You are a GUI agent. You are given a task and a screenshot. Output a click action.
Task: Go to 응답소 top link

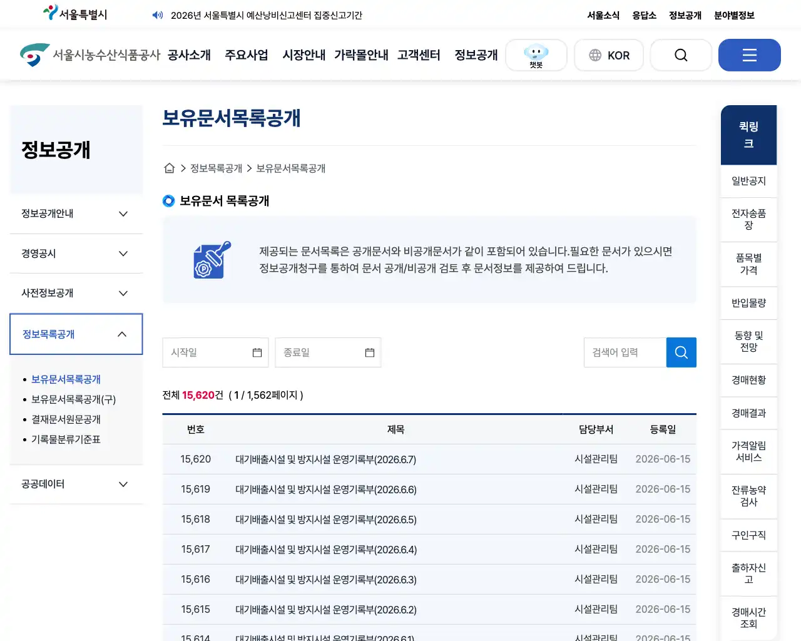pyautogui.click(x=644, y=15)
